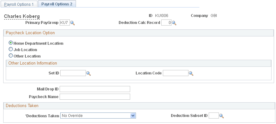Open the Location Code lookup magnifier

[x=191, y=74]
